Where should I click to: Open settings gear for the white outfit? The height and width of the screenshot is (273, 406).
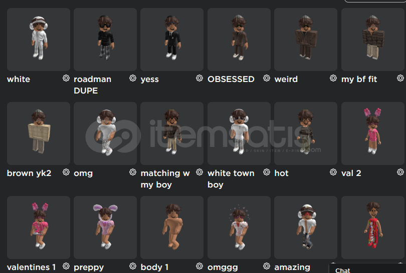(x=66, y=78)
